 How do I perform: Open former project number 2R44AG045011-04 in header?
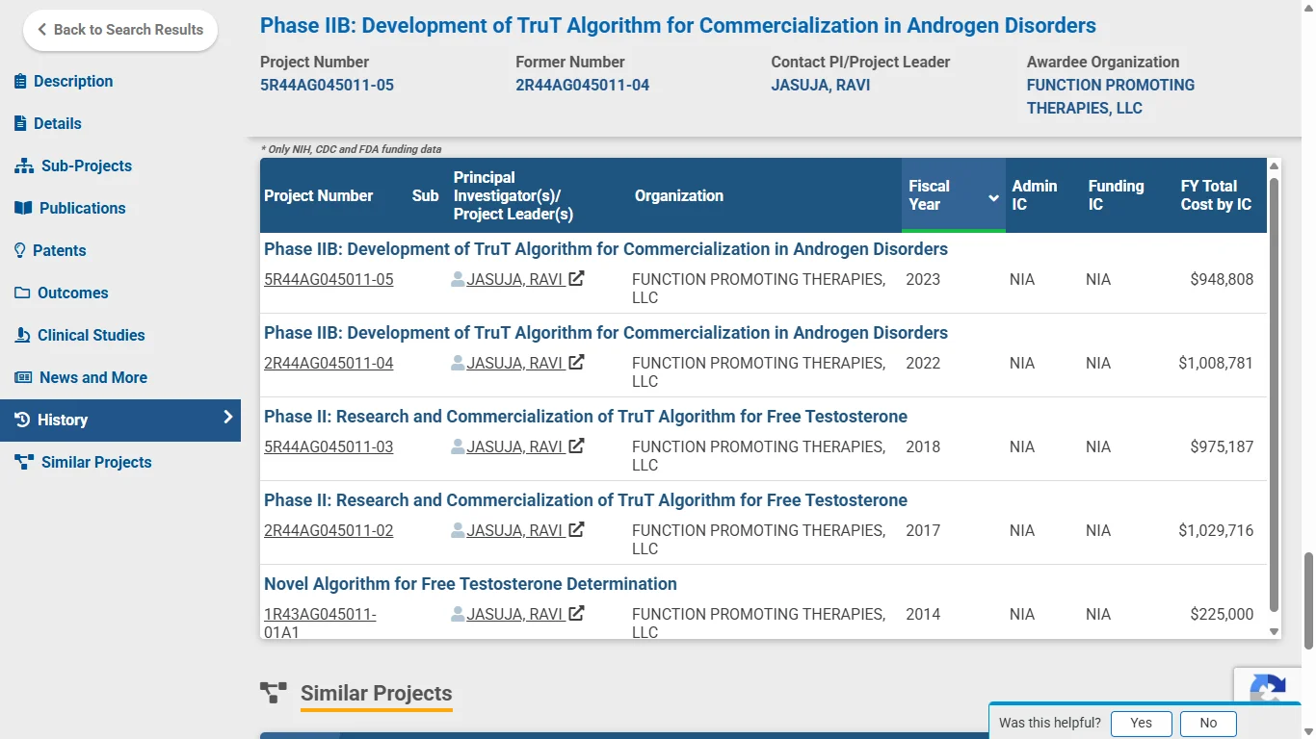(582, 85)
